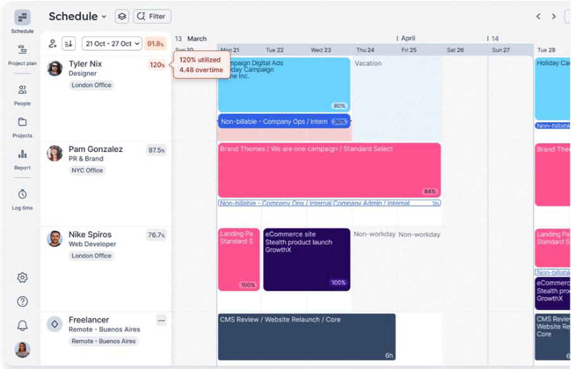Click Nike Spiros's 76.7% utilization badge
This screenshot has height=369, width=571.
(x=157, y=235)
